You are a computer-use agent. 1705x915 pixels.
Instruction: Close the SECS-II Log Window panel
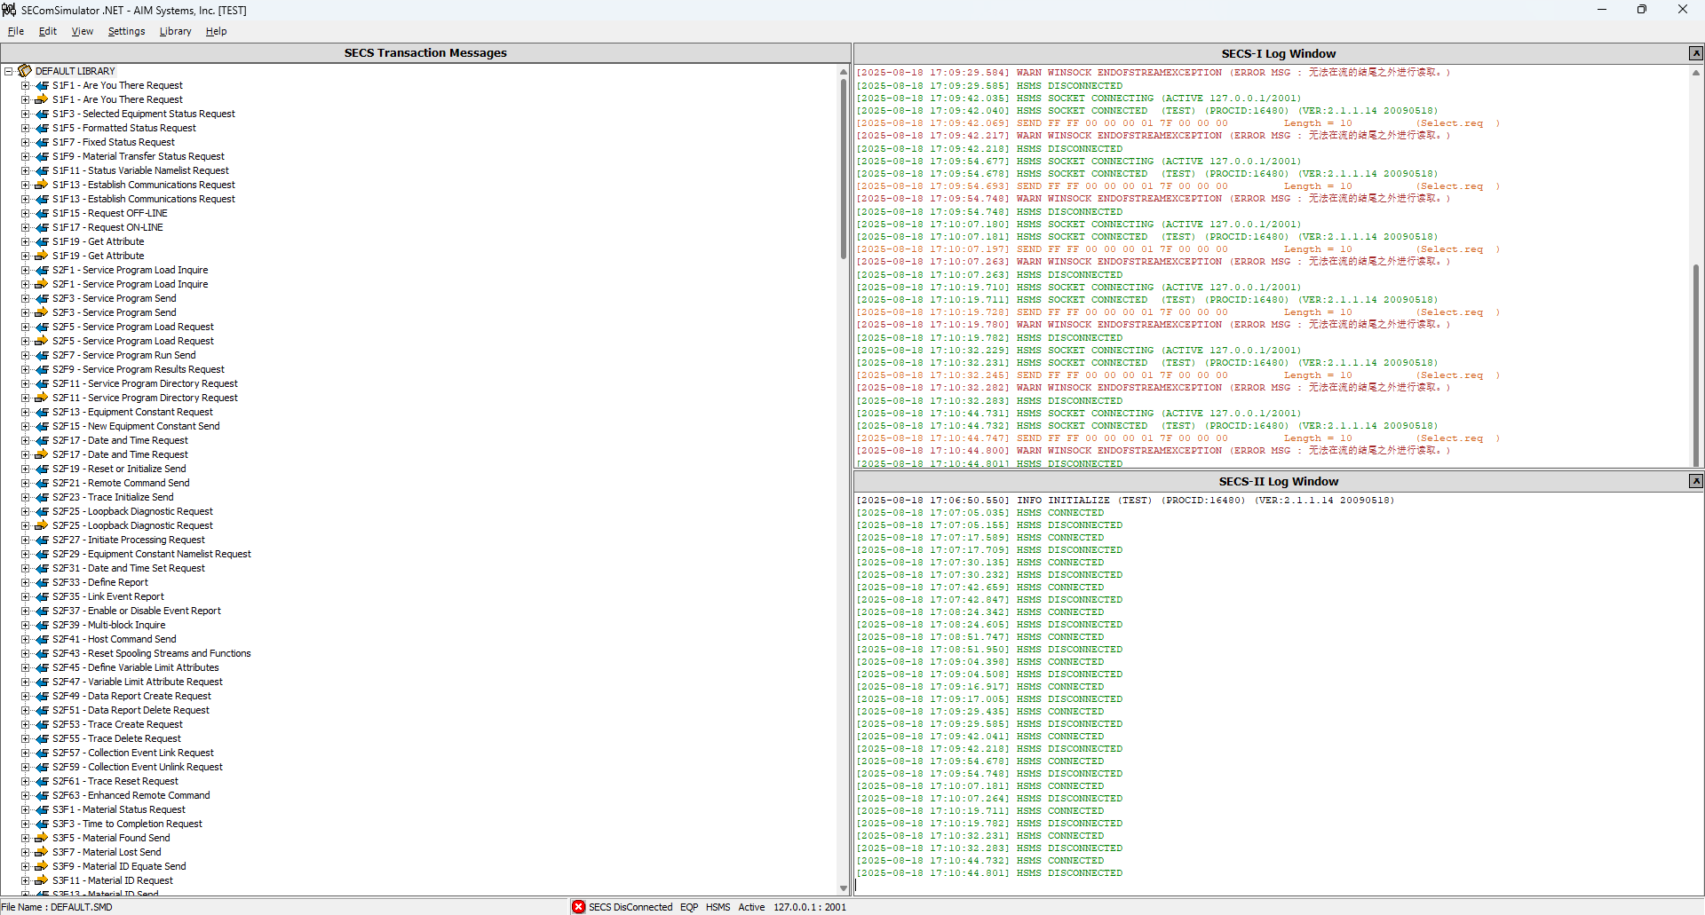1695,481
